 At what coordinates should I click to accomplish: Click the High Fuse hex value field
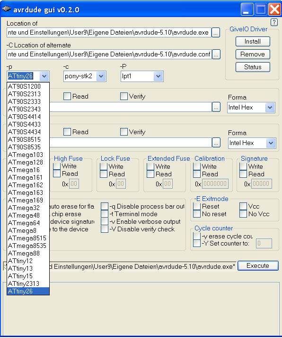(74, 183)
